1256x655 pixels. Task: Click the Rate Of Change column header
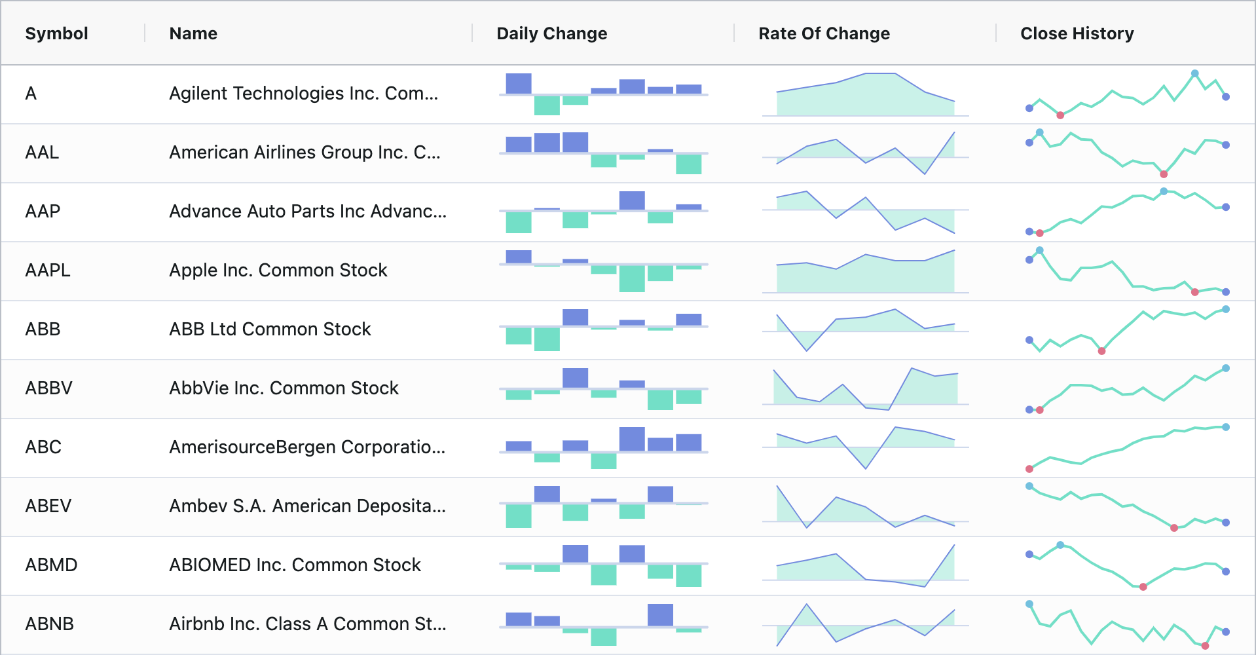(824, 33)
